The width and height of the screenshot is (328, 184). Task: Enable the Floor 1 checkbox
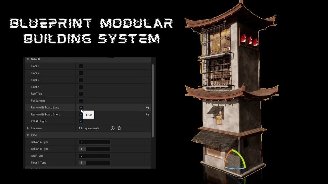click(x=81, y=66)
